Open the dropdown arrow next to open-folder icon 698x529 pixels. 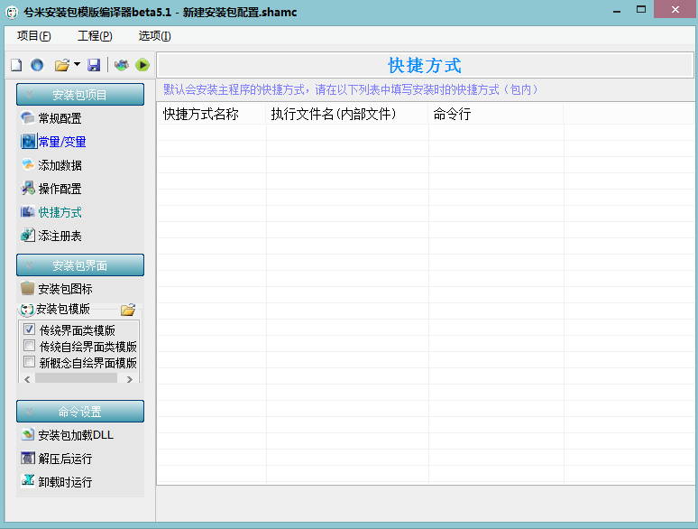click(x=77, y=65)
